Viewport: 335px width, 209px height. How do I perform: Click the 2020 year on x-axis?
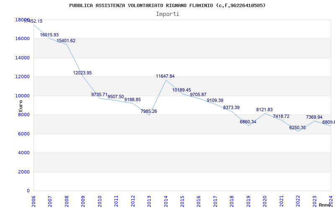(265, 201)
